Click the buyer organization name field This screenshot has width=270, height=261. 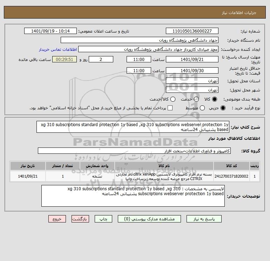[x=140, y=40]
